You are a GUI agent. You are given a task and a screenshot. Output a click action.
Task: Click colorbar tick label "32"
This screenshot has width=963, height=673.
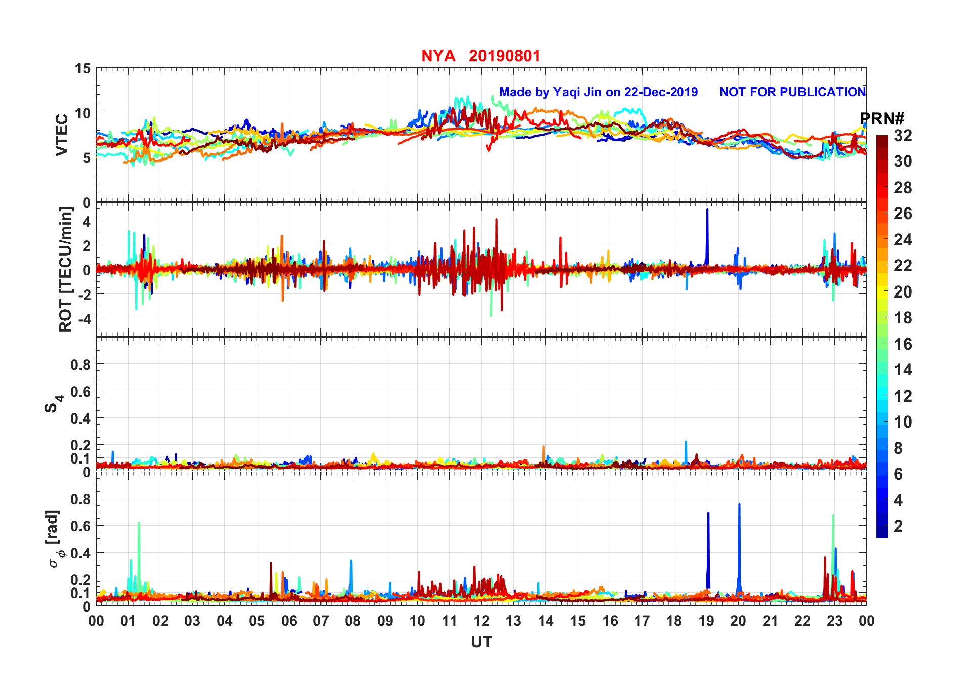903,135
